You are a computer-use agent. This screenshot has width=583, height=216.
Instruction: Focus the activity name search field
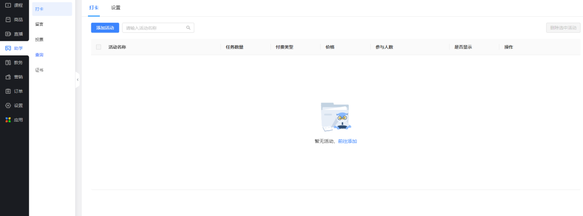pos(154,27)
